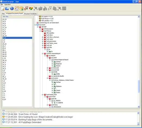This screenshot has height=128, width=142.
Task: Click the info icon on 40 FuzzyBags Generated entry
Action: click(3, 122)
